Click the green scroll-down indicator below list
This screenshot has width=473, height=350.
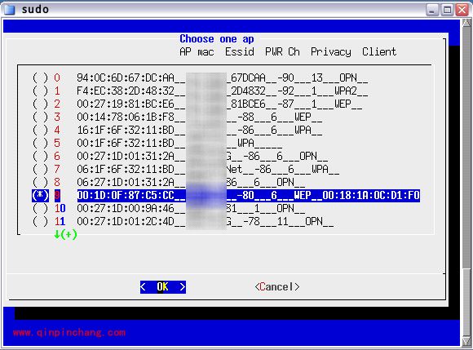(x=65, y=234)
